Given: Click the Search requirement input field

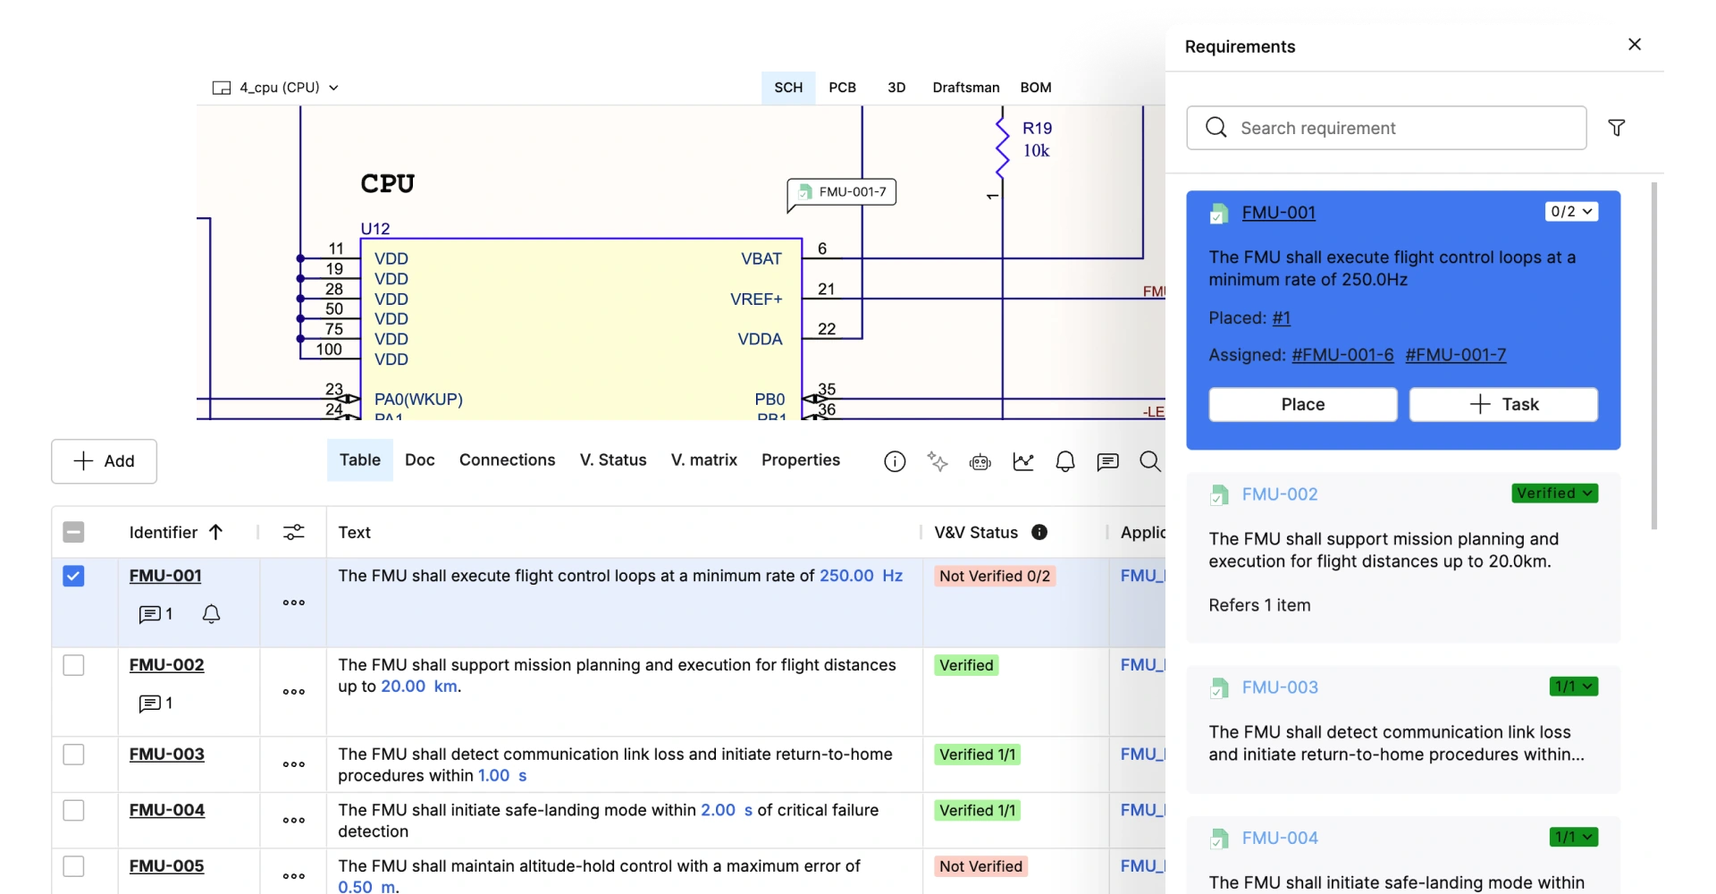Looking at the screenshot, I should coord(1386,128).
